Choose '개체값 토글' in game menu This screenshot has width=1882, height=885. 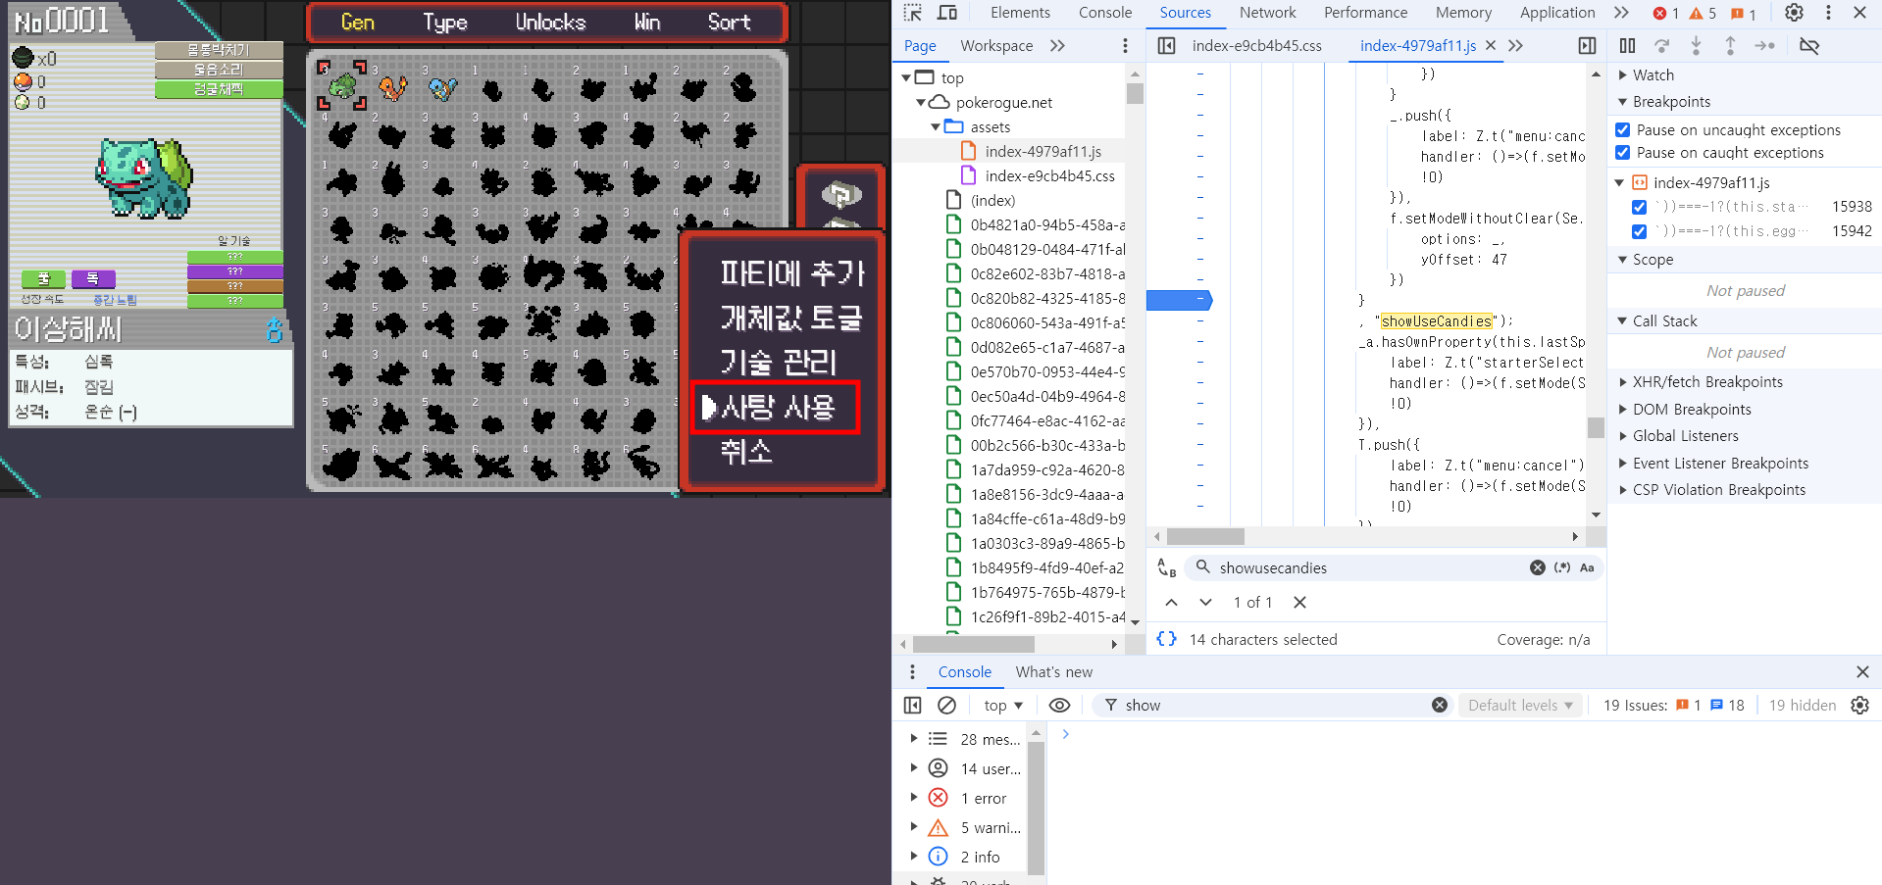791,318
